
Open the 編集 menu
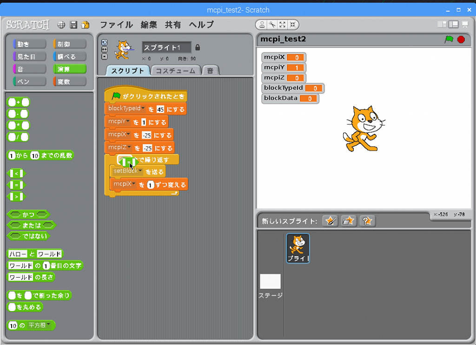click(x=149, y=25)
